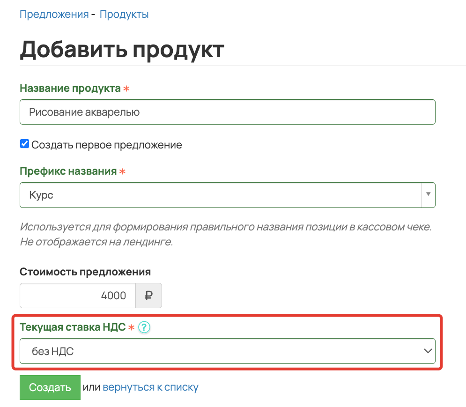Toggle Создать первое предложение checkbox
This screenshot has width=466, height=407.
(24, 144)
